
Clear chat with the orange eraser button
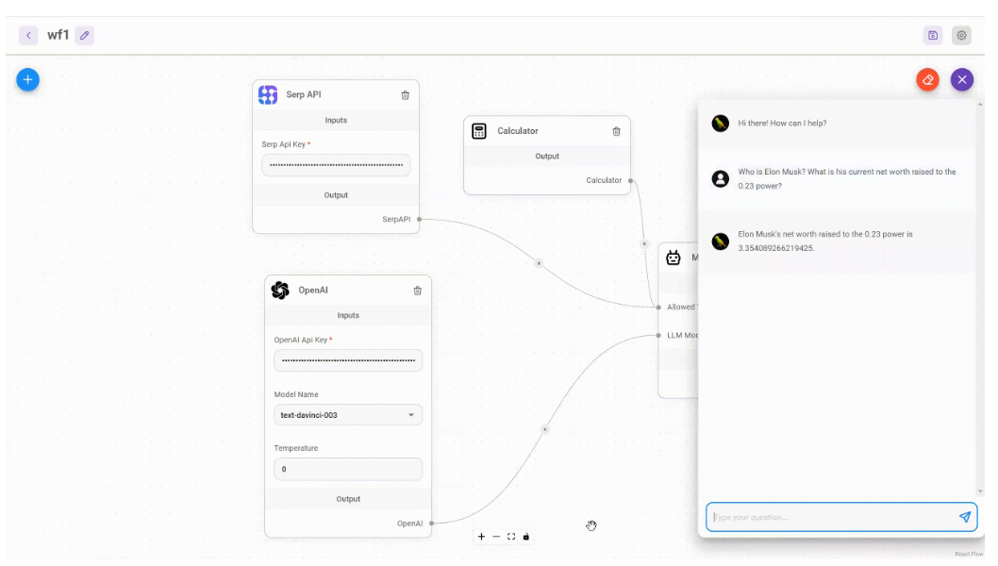(x=927, y=79)
